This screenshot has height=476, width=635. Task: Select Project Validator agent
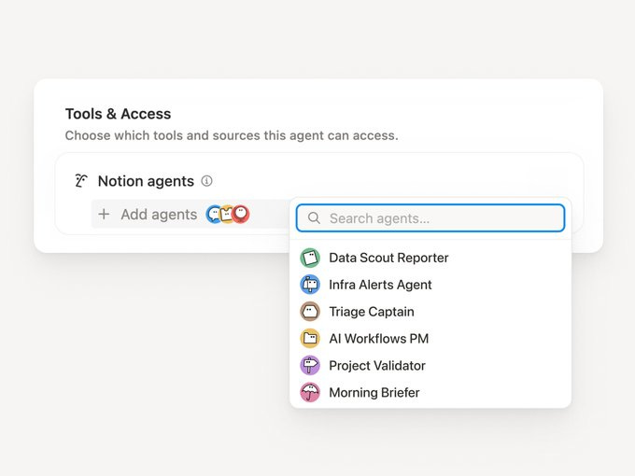click(430, 366)
